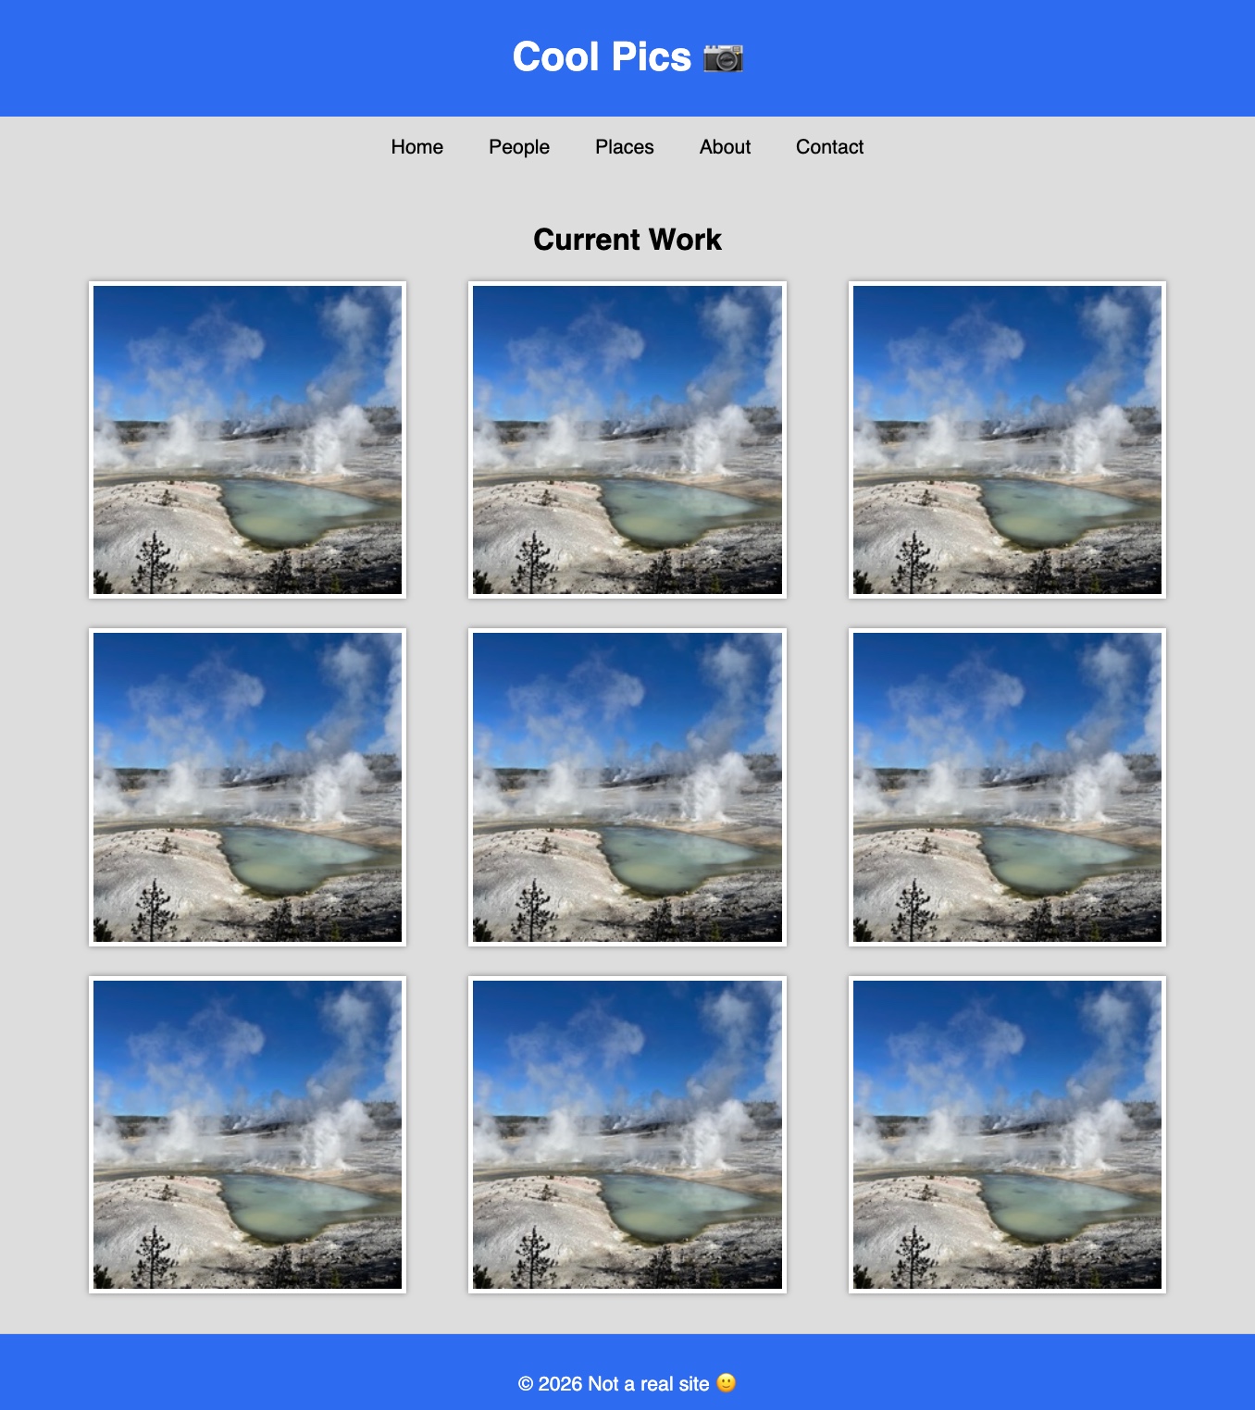This screenshot has height=1410, width=1255.
Task: Open the Places navigation link
Action: (624, 147)
